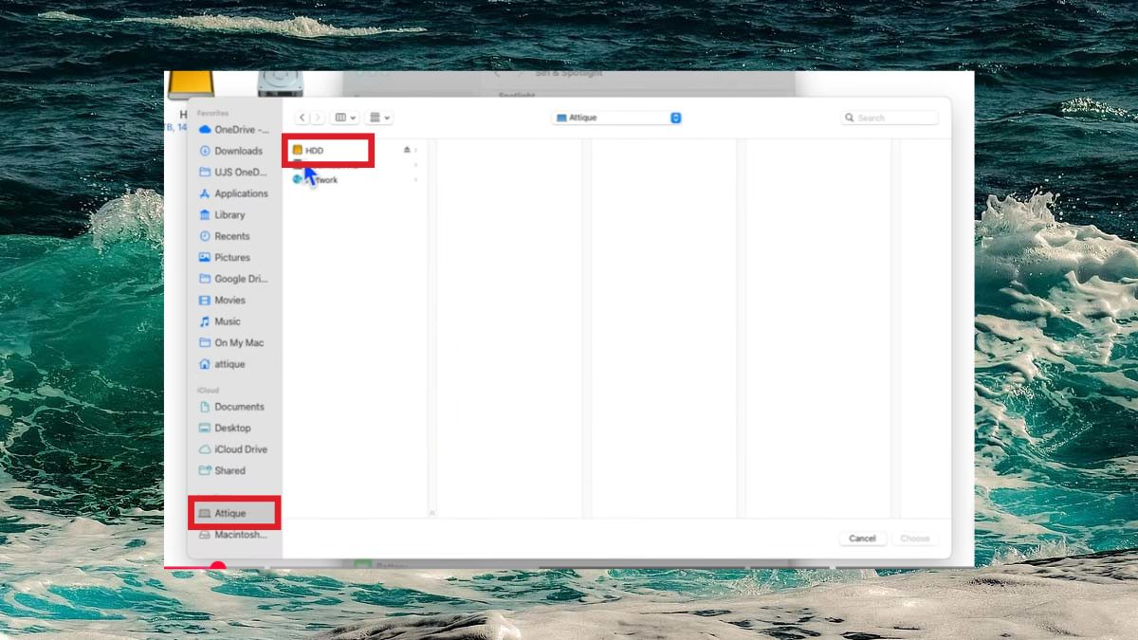
Task: Open the Macintosh... disk in sidebar
Action: coord(233,535)
